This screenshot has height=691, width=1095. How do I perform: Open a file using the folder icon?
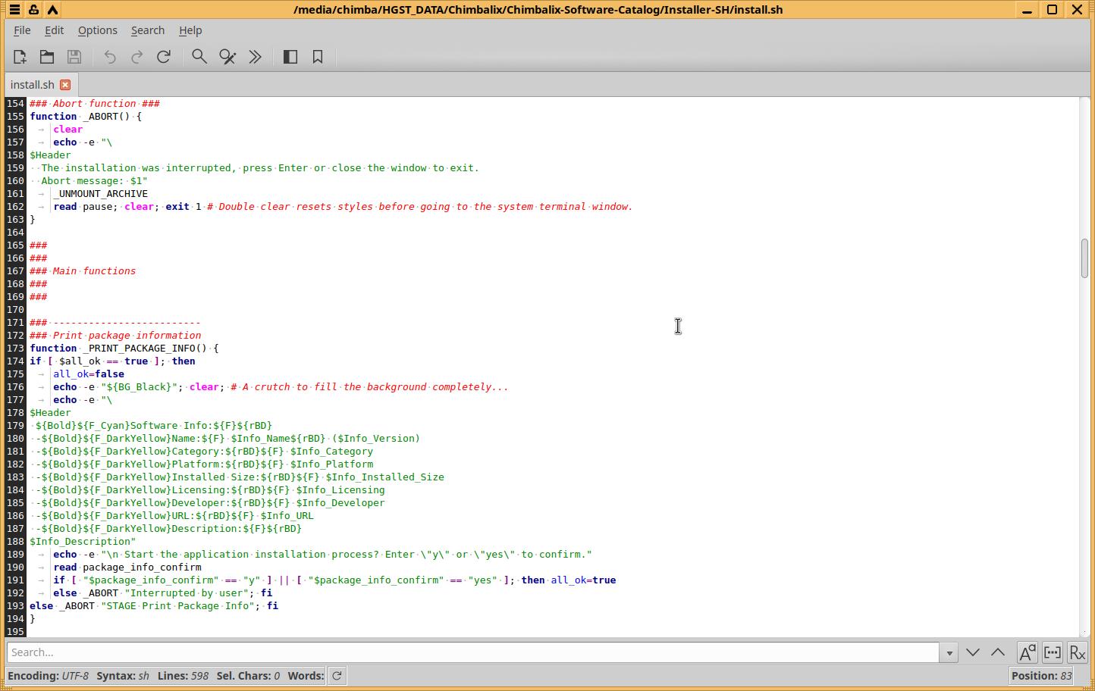[x=47, y=57]
